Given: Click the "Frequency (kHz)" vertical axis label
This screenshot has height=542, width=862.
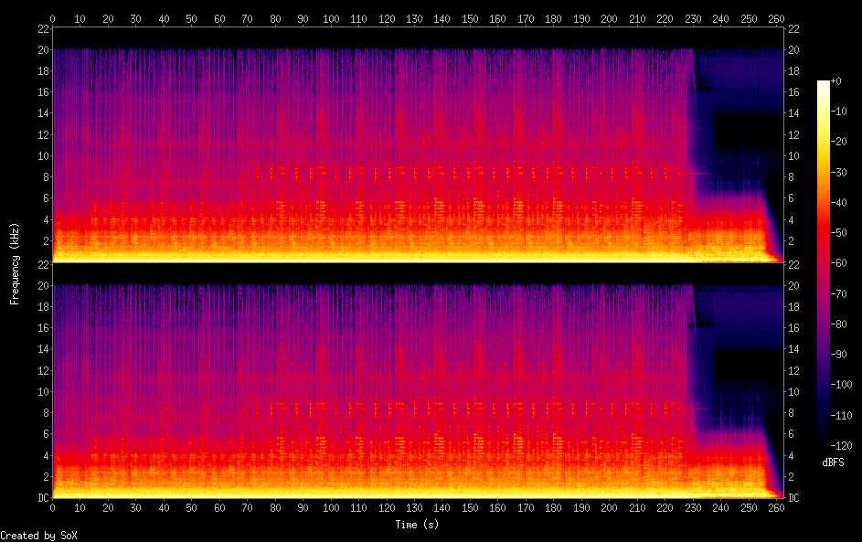Looking at the screenshot, I should pyautogui.click(x=15, y=263).
